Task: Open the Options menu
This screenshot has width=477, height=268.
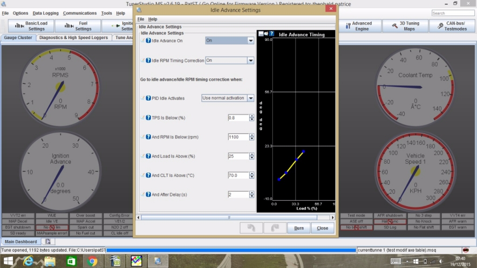Action: (x=20, y=13)
